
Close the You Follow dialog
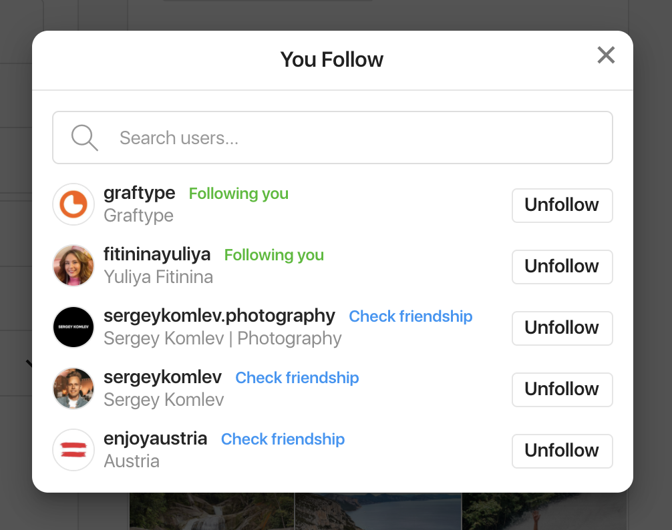coord(606,55)
